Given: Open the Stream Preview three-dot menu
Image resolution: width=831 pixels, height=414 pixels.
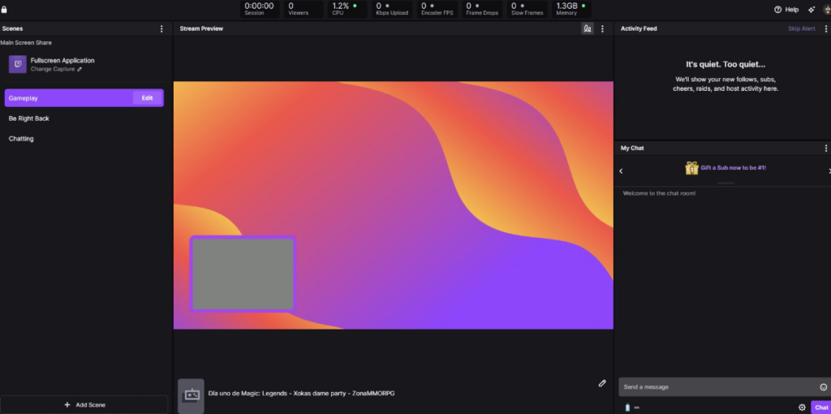Looking at the screenshot, I should pos(602,28).
